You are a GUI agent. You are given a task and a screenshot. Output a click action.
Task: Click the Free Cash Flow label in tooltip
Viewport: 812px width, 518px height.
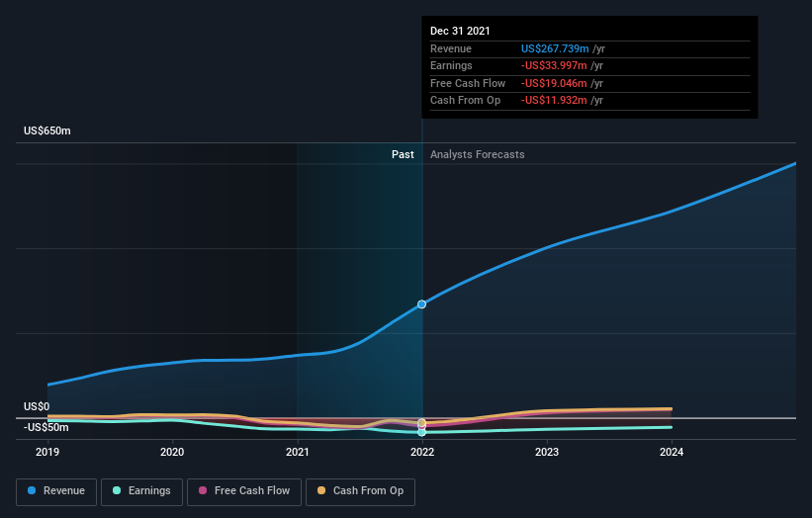pos(468,83)
